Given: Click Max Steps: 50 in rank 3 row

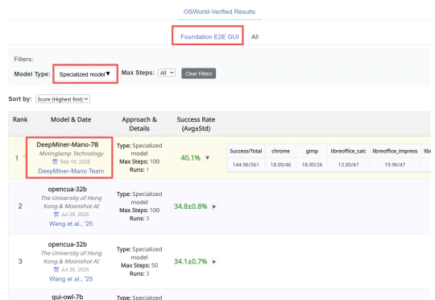Looking at the screenshot, I should coord(139,265).
